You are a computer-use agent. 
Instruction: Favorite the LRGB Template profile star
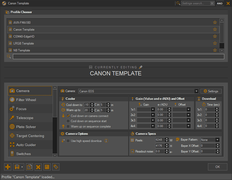[x=215, y=43]
